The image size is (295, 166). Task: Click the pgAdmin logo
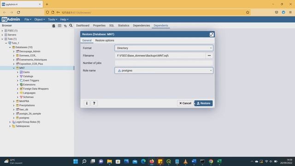point(11,19)
